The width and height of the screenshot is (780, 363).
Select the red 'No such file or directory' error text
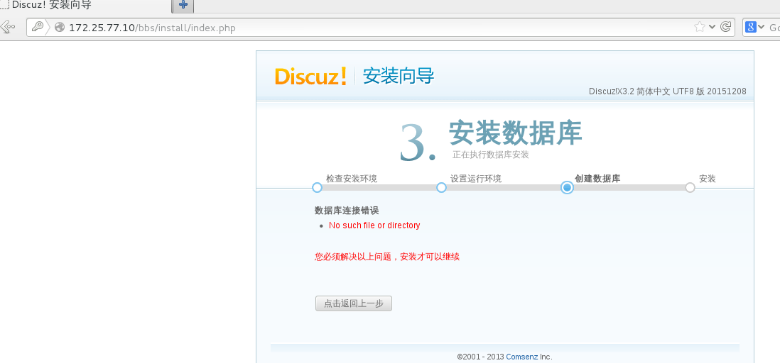(374, 225)
